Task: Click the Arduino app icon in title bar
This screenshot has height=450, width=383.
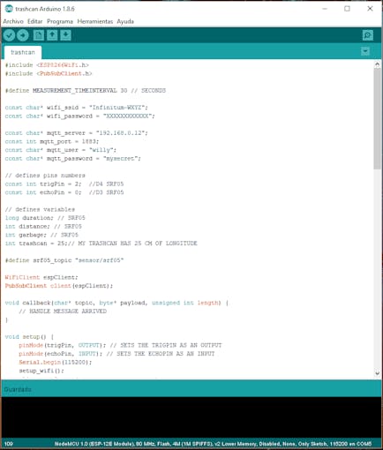Action: (x=9, y=9)
